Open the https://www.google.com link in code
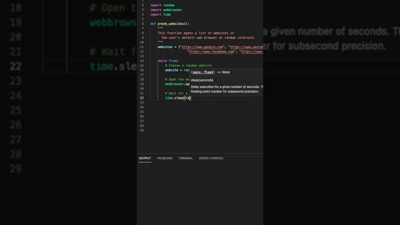 pyautogui.click(x=202, y=47)
